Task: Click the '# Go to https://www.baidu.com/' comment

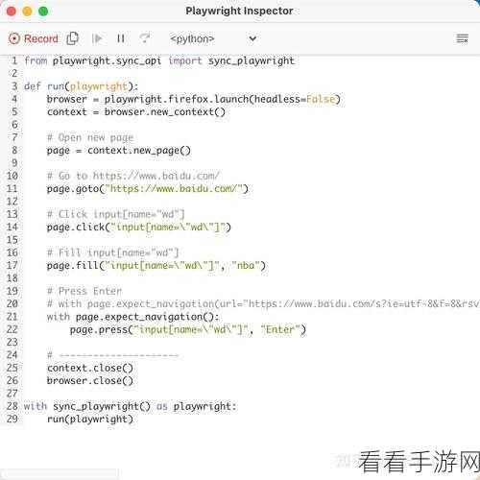Action: click(133, 176)
